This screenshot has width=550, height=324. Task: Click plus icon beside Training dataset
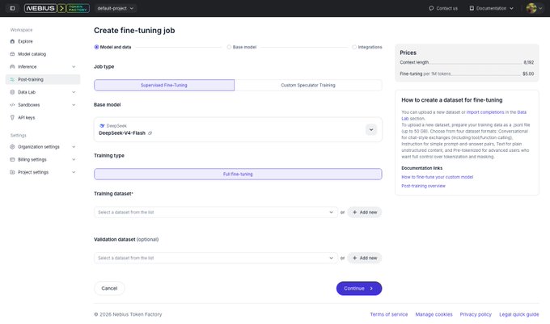354,212
